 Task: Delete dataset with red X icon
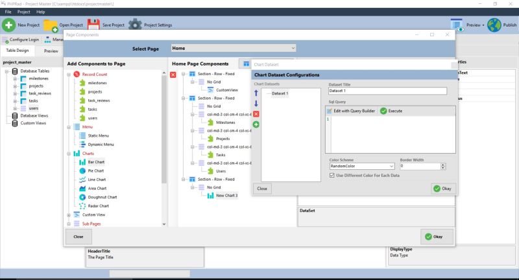pos(256,114)
